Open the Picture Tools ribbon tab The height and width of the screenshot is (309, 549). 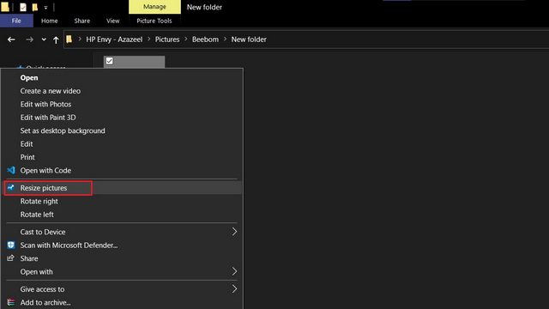tap(154, 21)
